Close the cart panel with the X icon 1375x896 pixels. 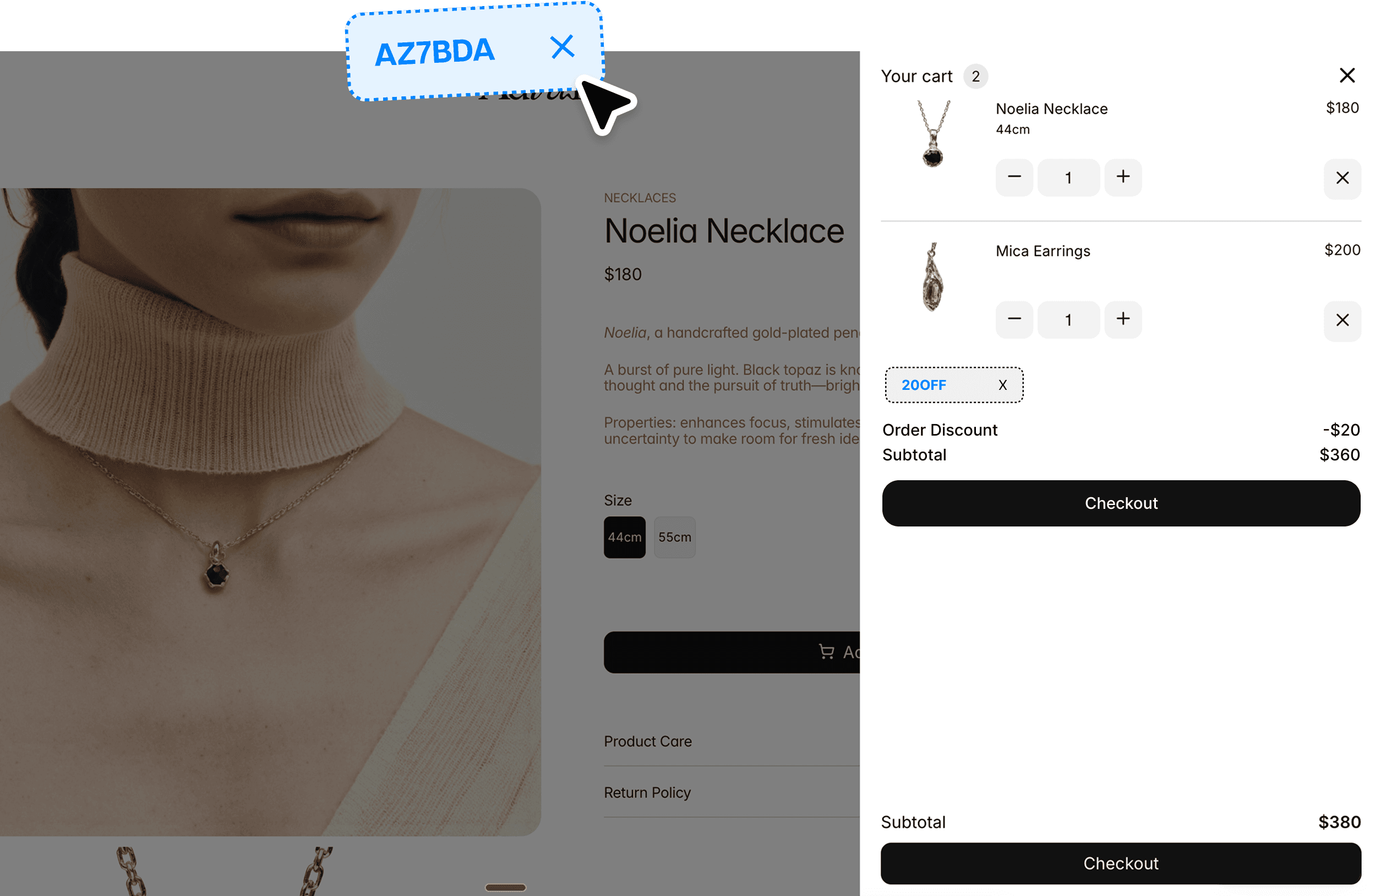1347,75
